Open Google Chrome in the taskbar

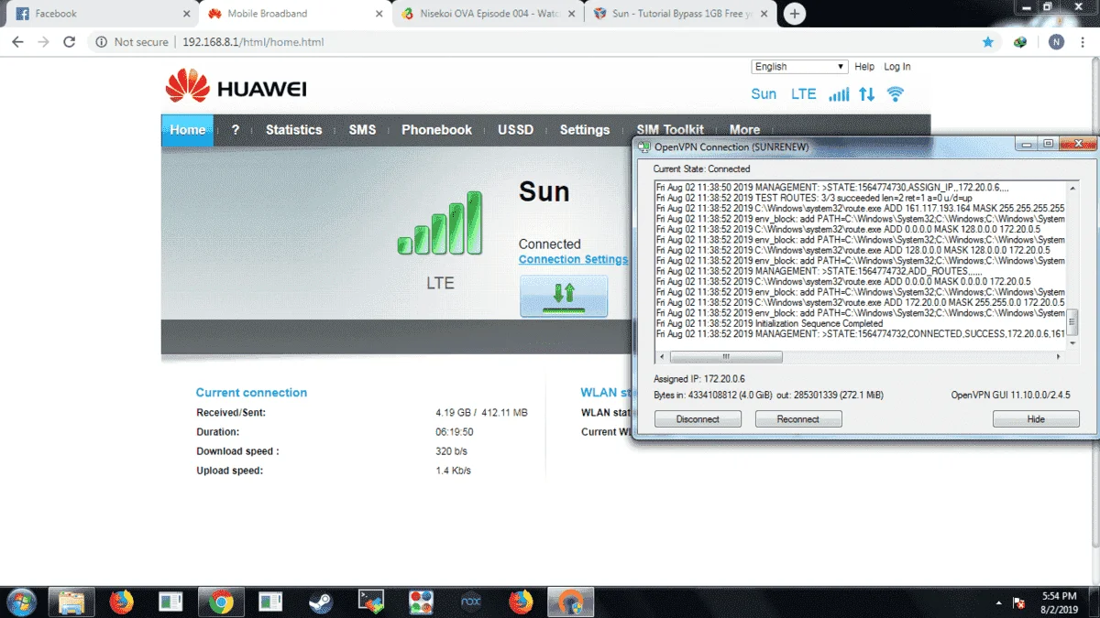tap(220, 602)
